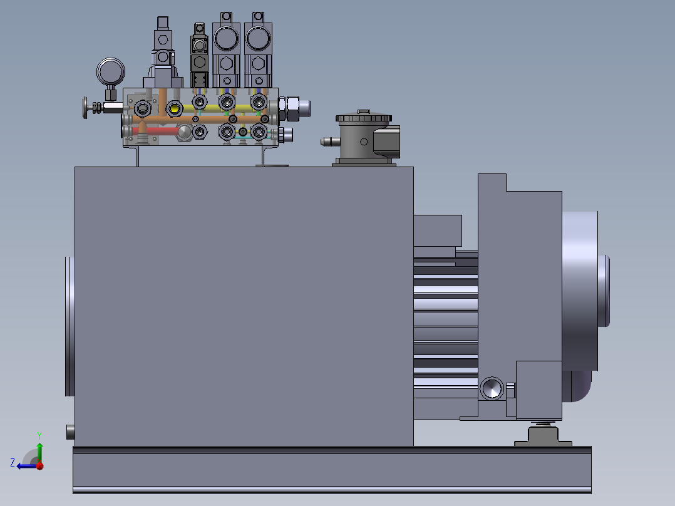This screenshot has height=506, width=675.
Task: Select the lower fitting on the manifold's right side
Action: 286,135
